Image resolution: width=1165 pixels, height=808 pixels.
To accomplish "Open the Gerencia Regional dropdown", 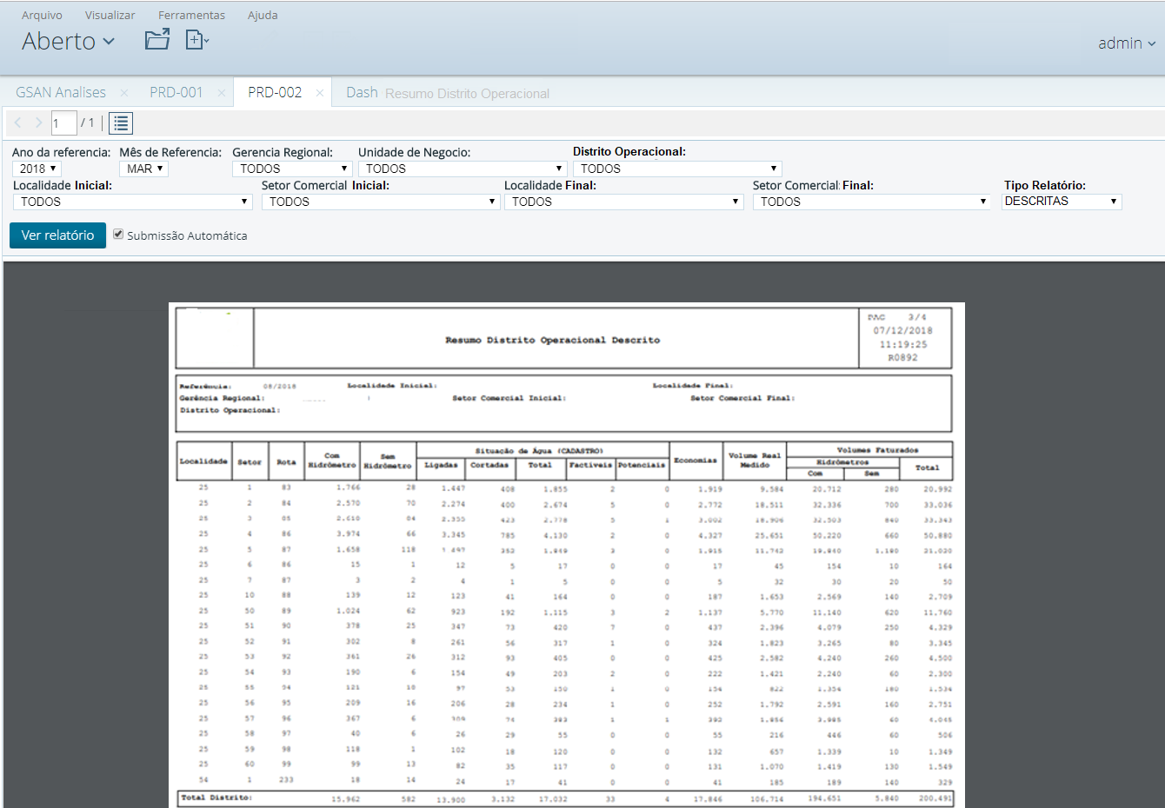I will tap(291, 169).
